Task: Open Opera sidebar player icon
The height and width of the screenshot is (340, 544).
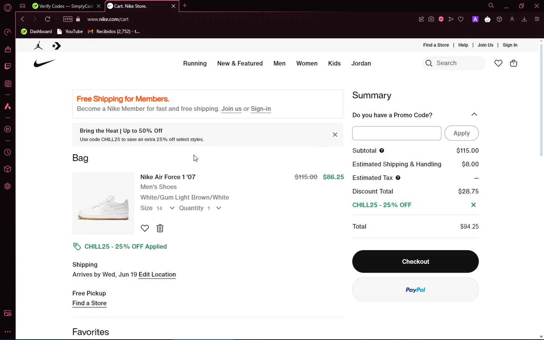Action: point(8,129)
